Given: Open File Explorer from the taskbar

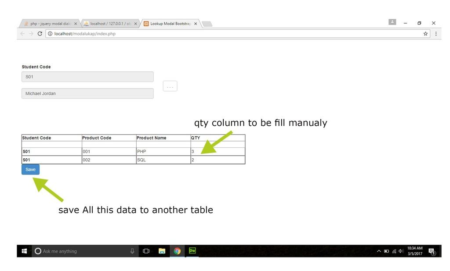Looking at the screenshot, I should tap(162, 251).
